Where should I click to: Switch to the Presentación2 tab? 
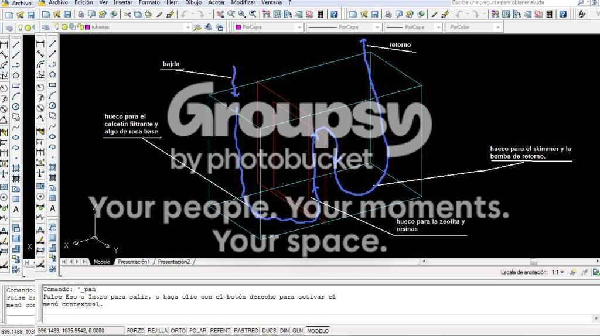(x=173, y=262)
